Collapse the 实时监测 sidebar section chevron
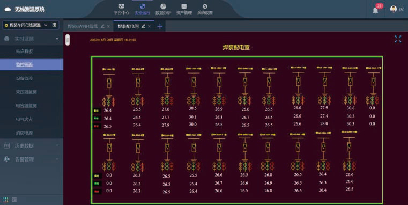 click(x=57, y=39)
